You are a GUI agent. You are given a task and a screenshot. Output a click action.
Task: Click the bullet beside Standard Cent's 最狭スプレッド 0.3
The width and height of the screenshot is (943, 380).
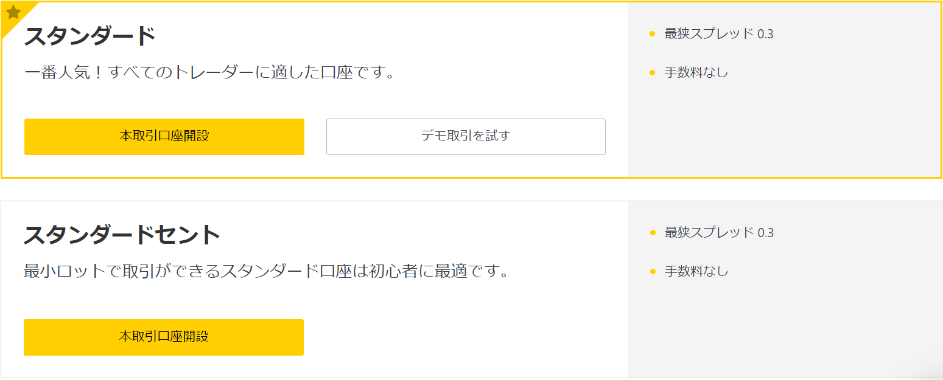[653, 232]
